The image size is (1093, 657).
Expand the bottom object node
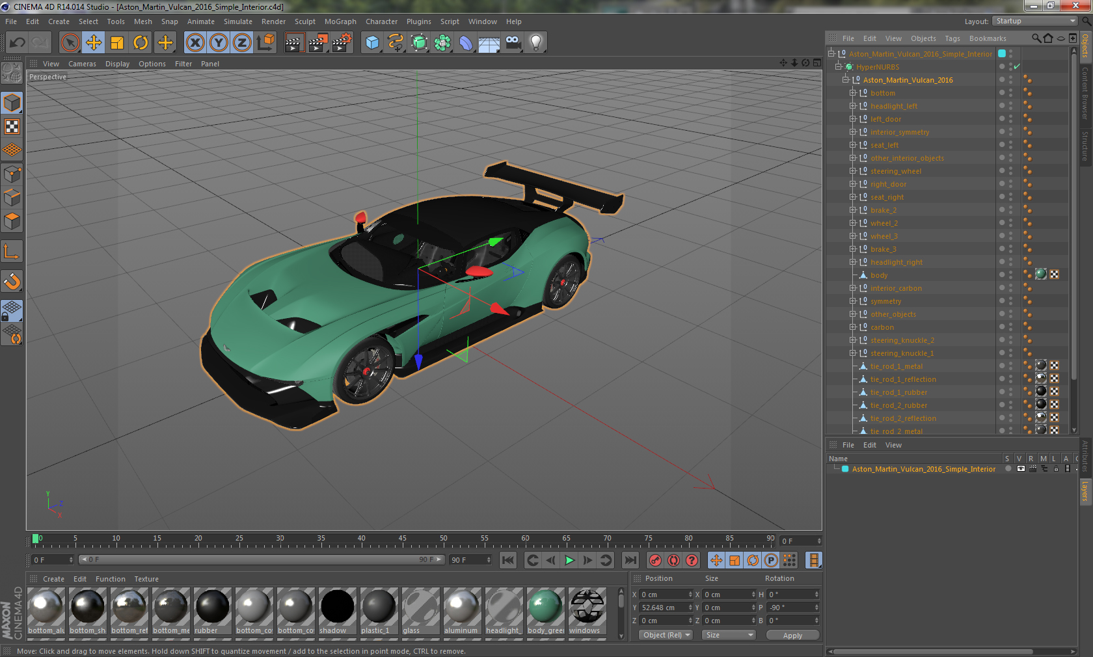tap(853, 92)
